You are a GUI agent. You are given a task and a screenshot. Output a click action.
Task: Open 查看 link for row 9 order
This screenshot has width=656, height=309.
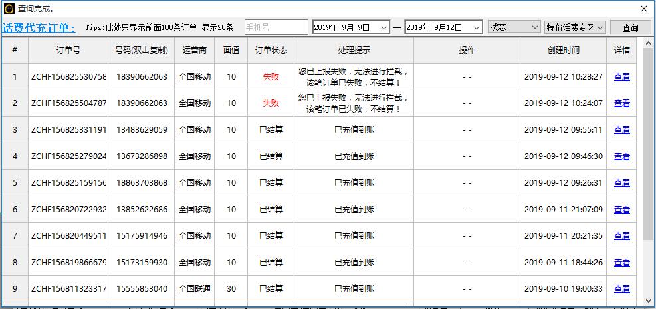[621, 289]
